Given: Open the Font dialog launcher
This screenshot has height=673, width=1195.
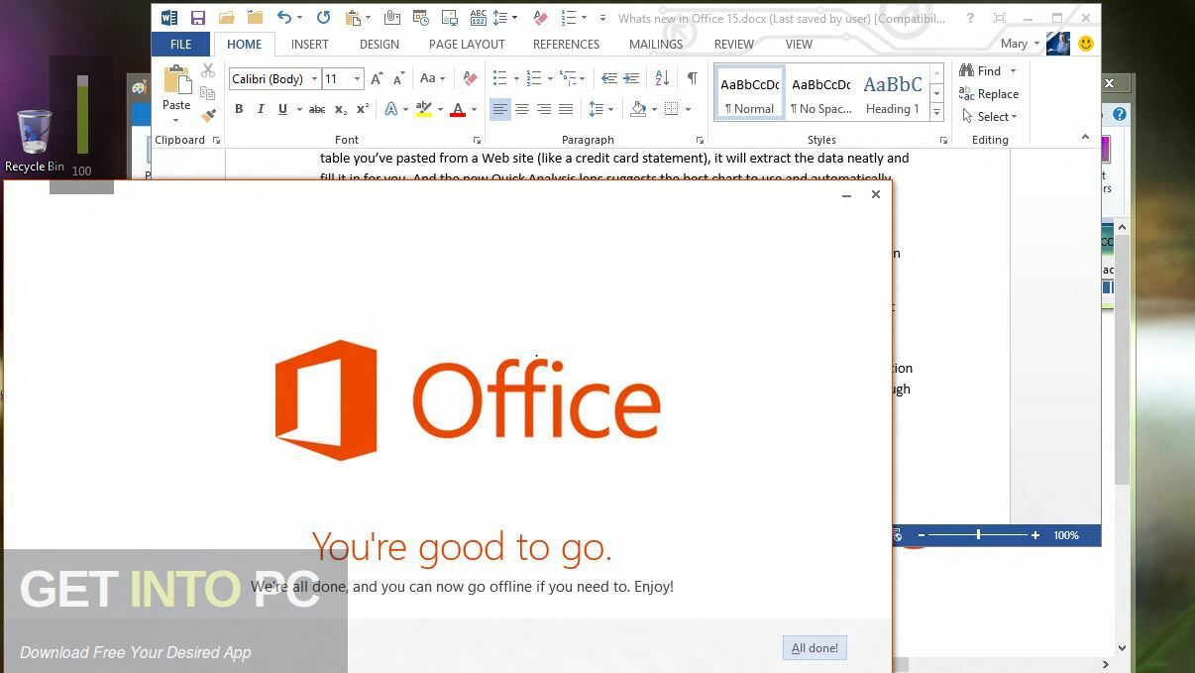Looking at the screenshot, I should tap(477, 141).
